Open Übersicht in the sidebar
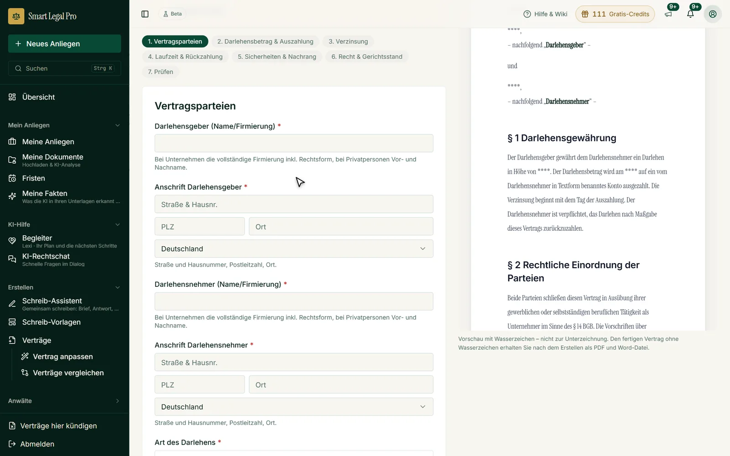The width and height of the screenshot is (730, 456). (x=64, y=97)
